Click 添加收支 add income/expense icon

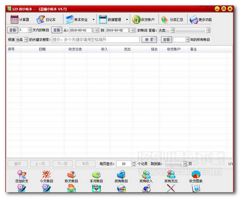[x=22, y=176]
